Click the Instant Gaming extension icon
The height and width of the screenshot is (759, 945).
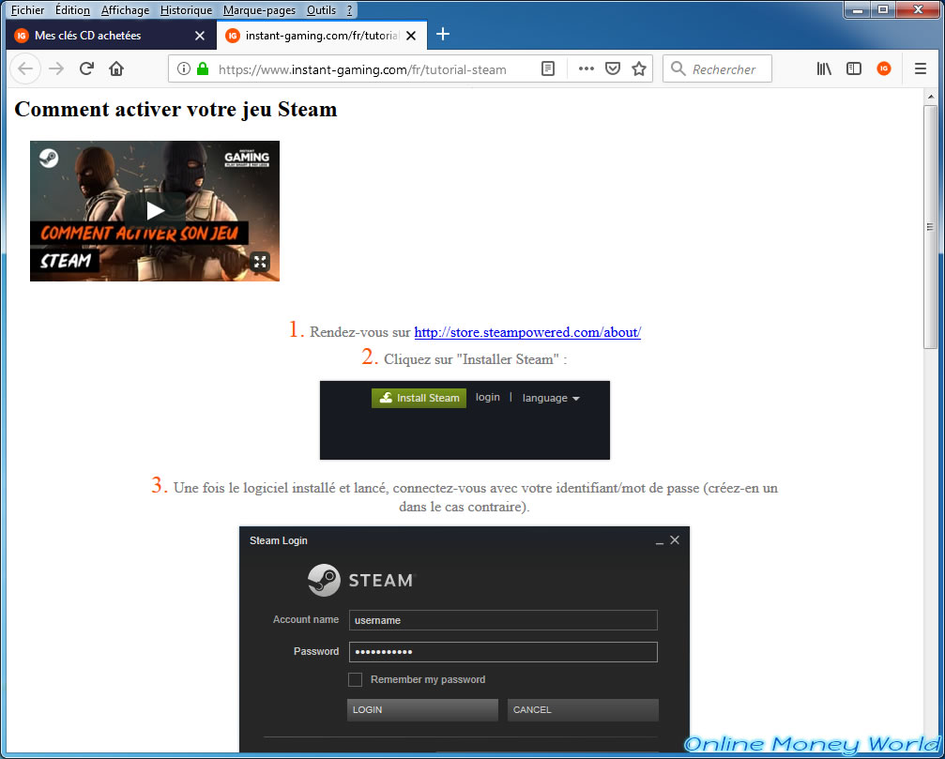(883, 68)
